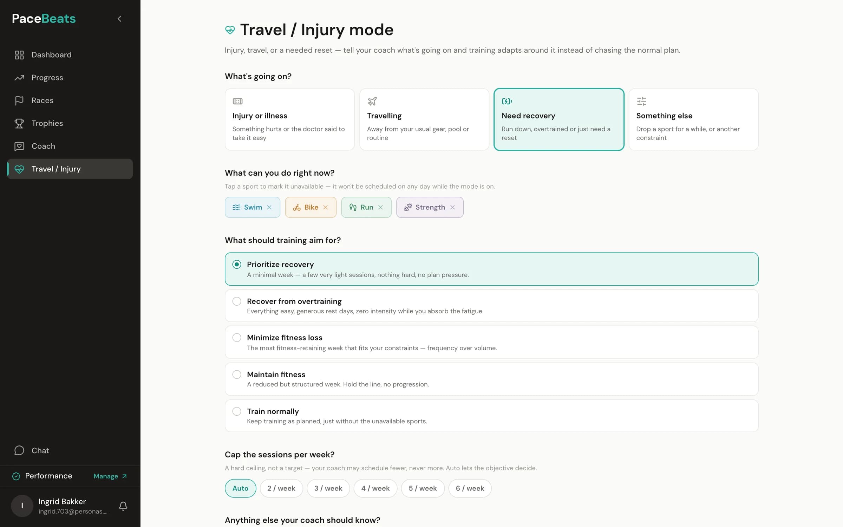This screenshot has width=843, height=527.
Task: Collapse the sidebar with the chevron arrow
Action: coord(119,19)
